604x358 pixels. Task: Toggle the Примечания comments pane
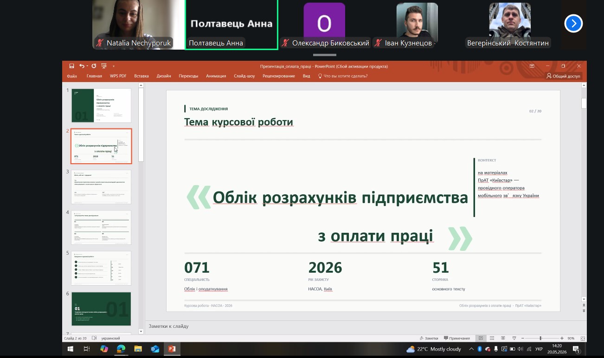pyautogui.click(x=457, y=338)
